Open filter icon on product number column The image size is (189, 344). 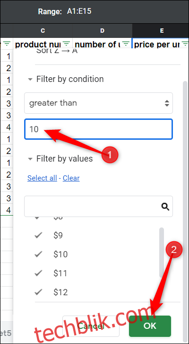[66, 44]
